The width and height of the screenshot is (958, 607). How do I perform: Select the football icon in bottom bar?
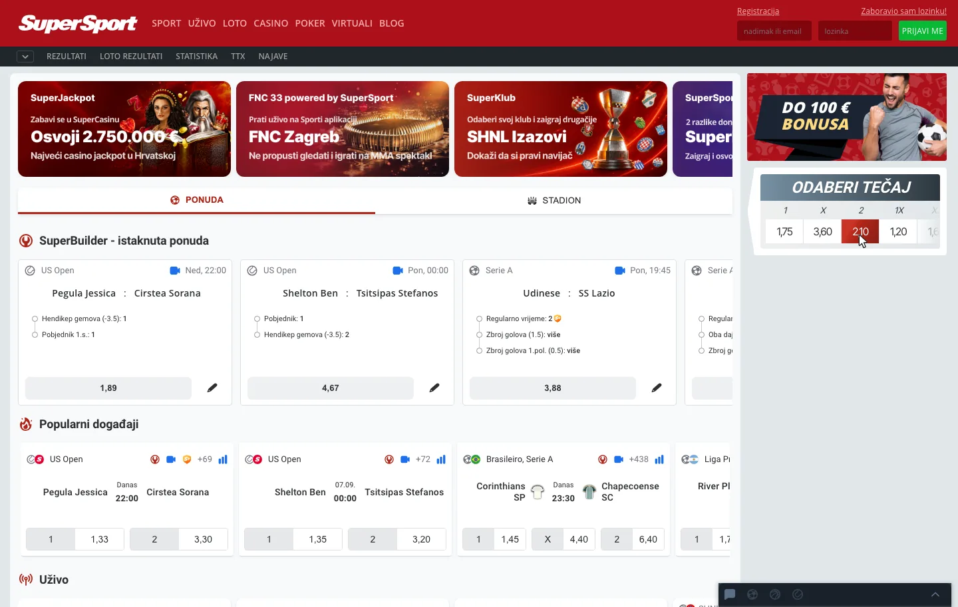[x=752, y=594]
